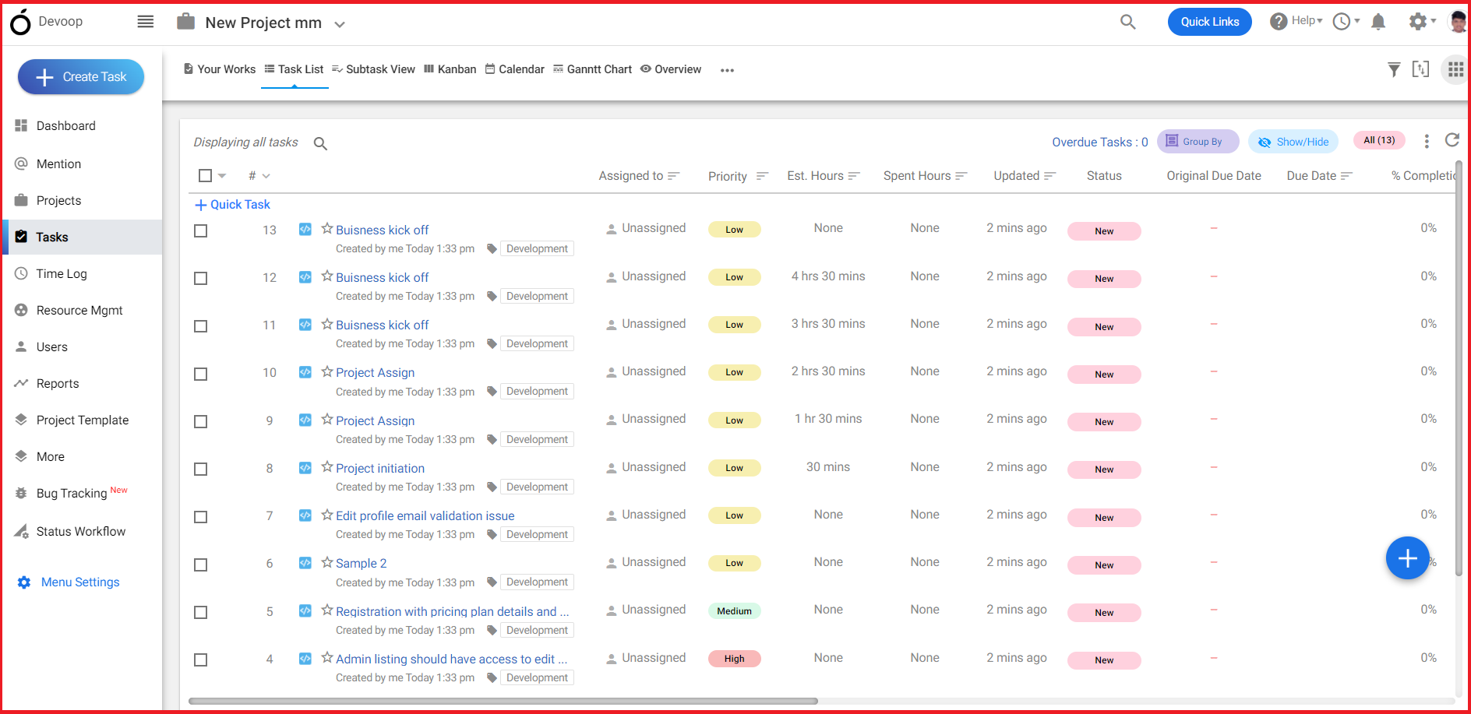Open the task filter funnel icon

[1394, 70]
